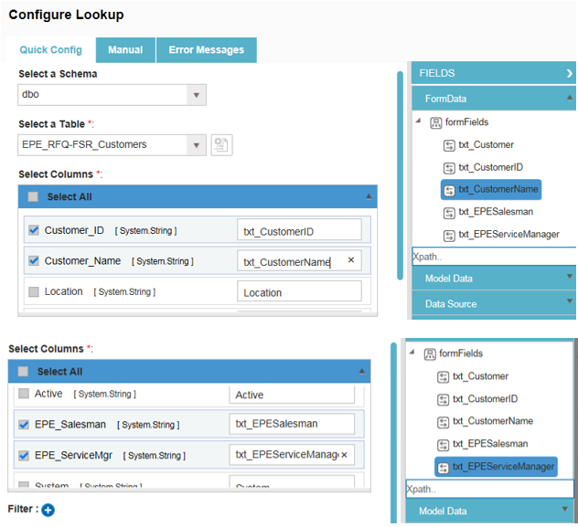Enable the Location column checkbox
Viewport: 578px width, 527px height.
click(34, 292)
